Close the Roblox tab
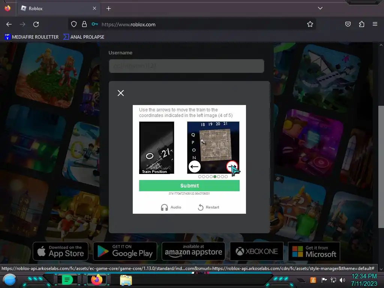Image resolution: width=384 pixels, height=288 pixels. [94, 8]
